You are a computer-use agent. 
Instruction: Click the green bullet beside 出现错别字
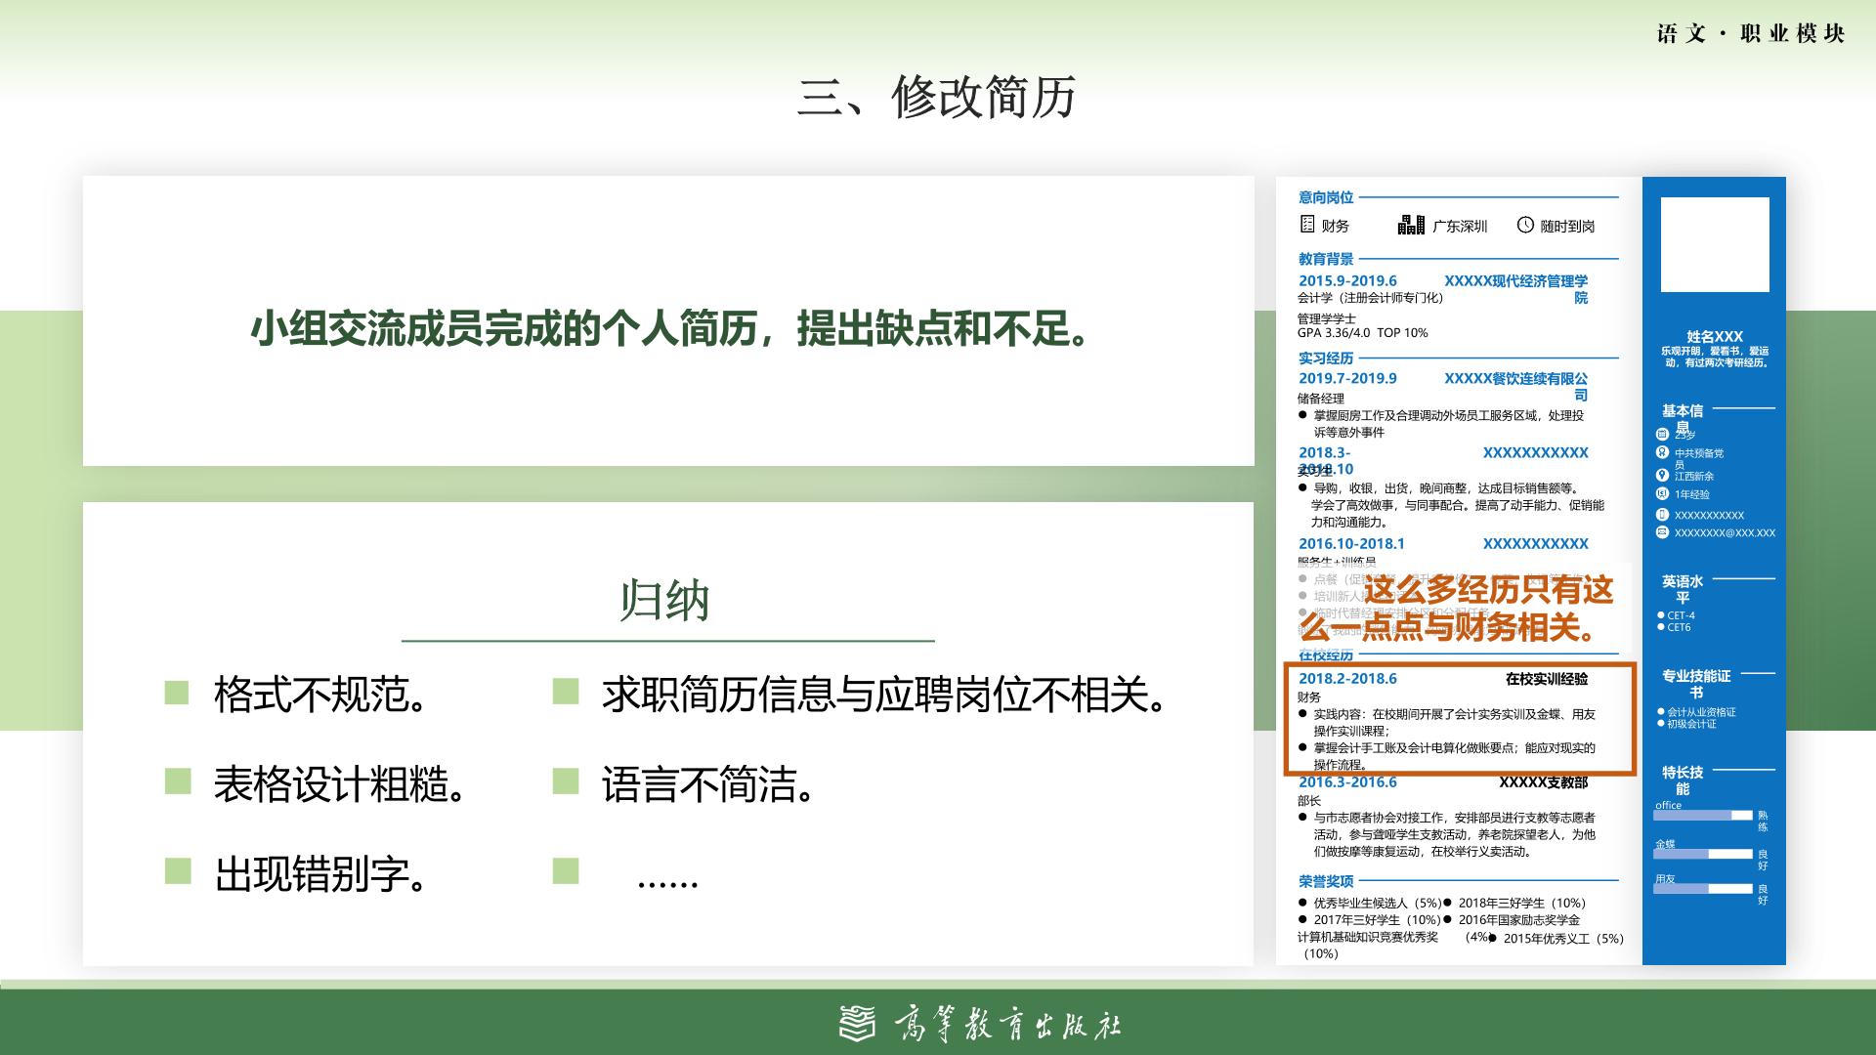coord(177,870)
